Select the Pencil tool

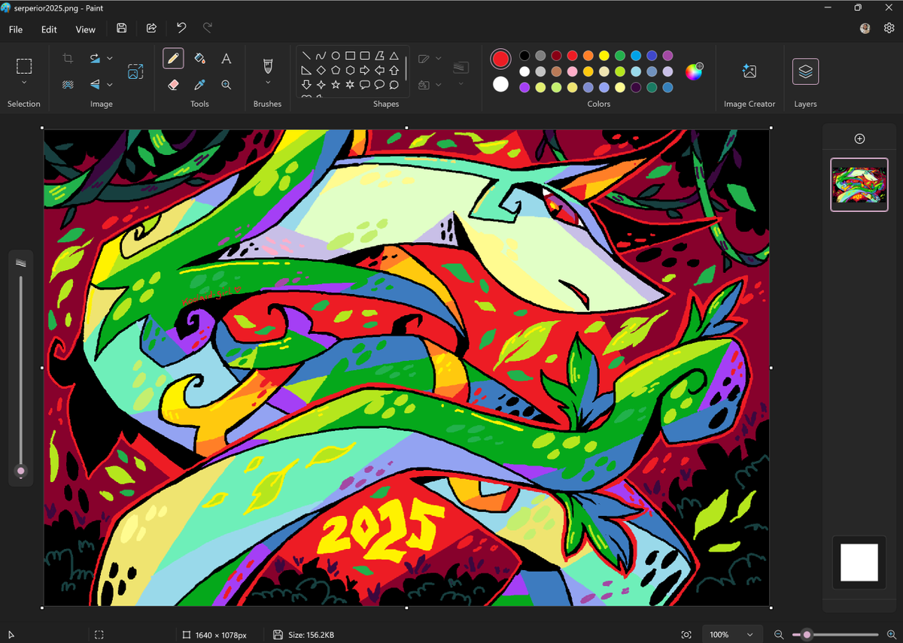coord(173,58)
